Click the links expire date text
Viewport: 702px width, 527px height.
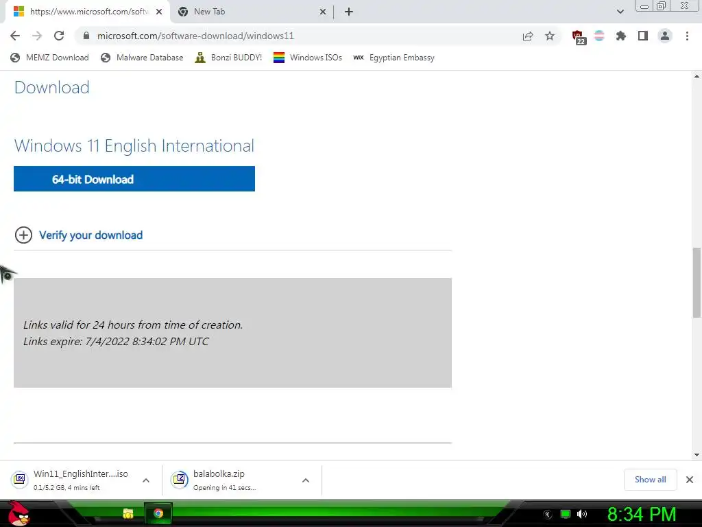(x=116, y=342)
